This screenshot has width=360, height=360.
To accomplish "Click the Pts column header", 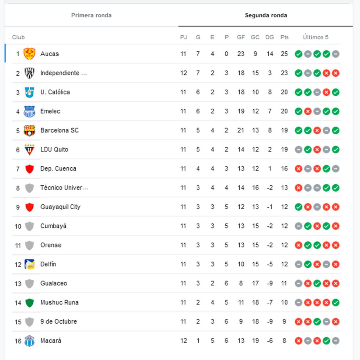I will tap(284, 37).
